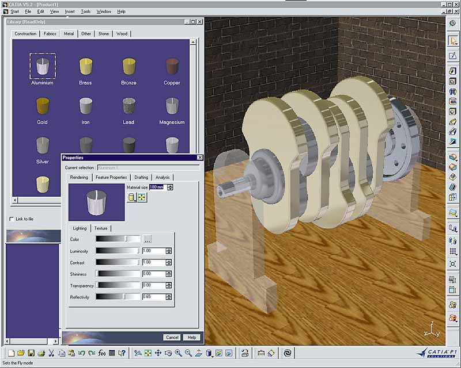Click the Zoom In magnifier icon
The image size is (461, 368).
[178, 353]
